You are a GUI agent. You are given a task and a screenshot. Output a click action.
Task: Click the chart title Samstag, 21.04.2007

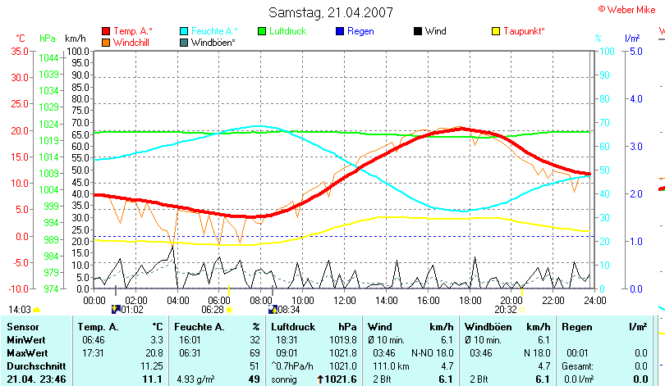coord(331,12)
